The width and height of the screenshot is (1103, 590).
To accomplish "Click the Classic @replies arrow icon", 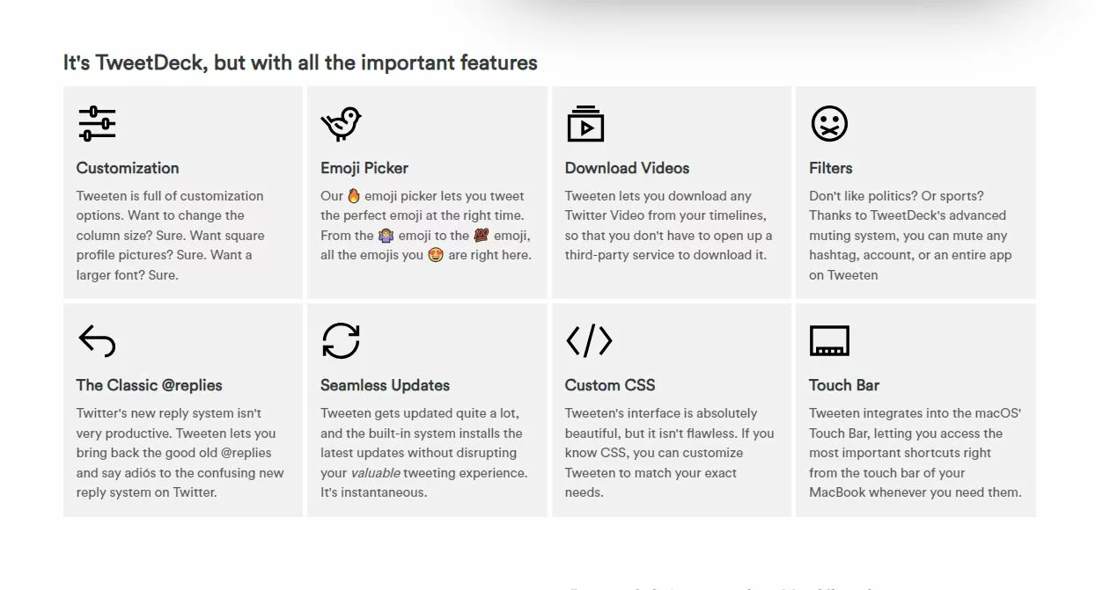I will [x=97, y=341].
